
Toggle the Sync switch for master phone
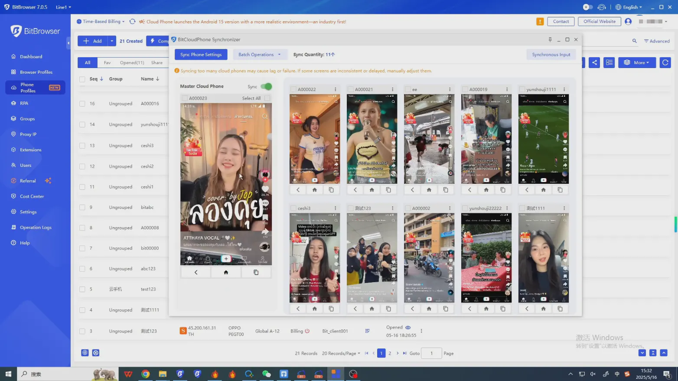point(266,87)
